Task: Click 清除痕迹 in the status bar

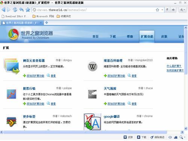Action: (158, 137)
